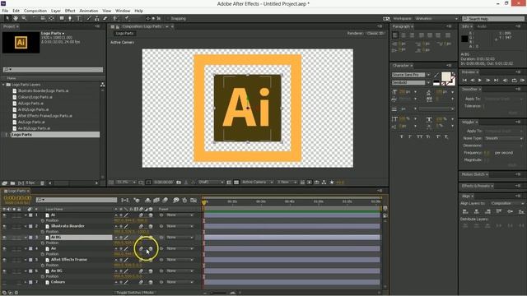This screenshot has height=296, width=527.
Task: Click the text fill color swatch
Action: 445,76
